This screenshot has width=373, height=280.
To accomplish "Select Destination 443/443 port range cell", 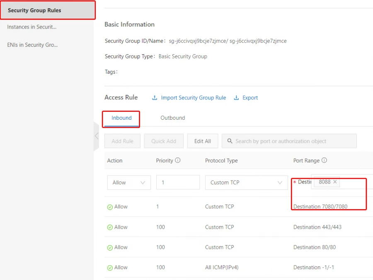I will 317,227.
